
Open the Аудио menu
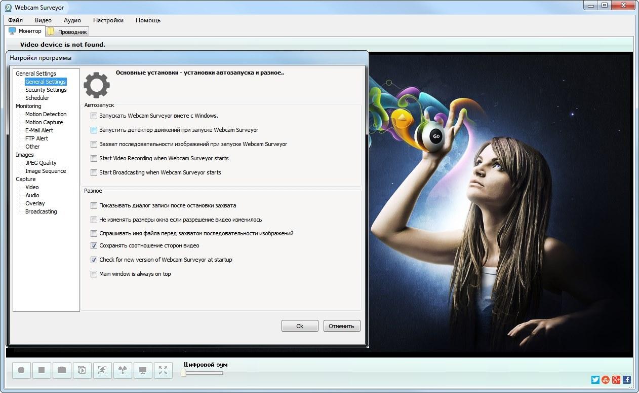[72, 20]
